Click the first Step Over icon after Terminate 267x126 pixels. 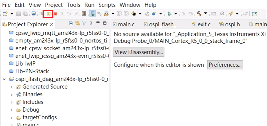[69, 14]
